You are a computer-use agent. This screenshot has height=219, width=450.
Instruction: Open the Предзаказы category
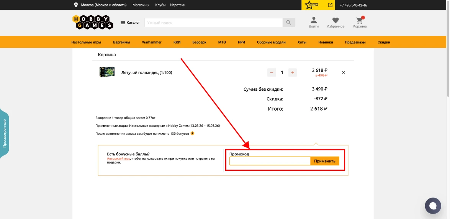355,42
